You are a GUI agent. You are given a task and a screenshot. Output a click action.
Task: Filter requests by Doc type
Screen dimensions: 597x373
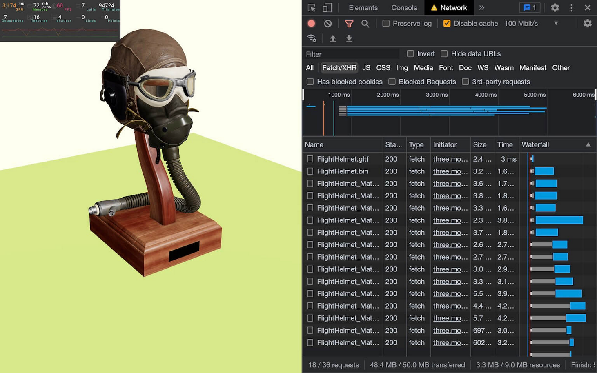coord(465,68)
